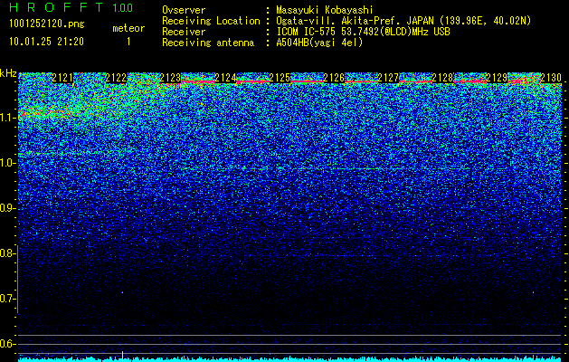Click the 2130 time marker

(x=551, y=78)
